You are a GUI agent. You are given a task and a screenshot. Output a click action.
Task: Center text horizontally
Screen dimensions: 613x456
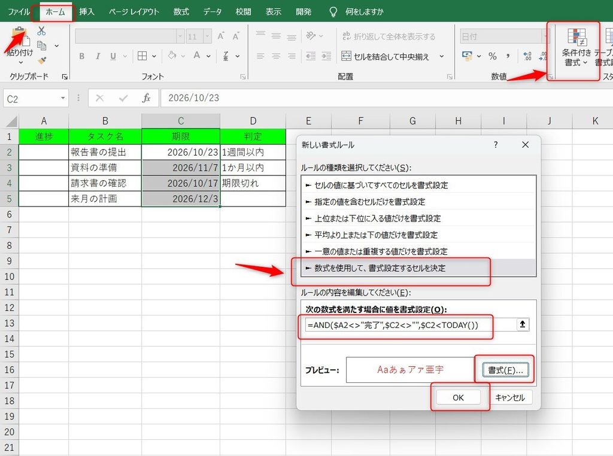click(276, 56)
